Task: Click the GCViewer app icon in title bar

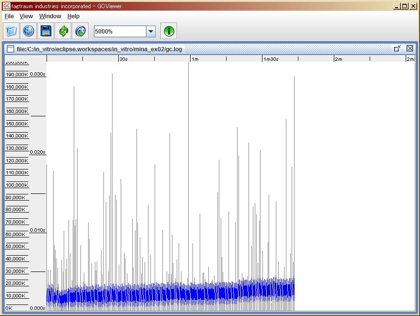Action: (7, 6)
